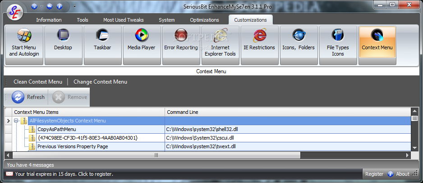Open the small arrow beside first quick-access icon
This screenshot has width=423, height=183.
tap(42, 6)
